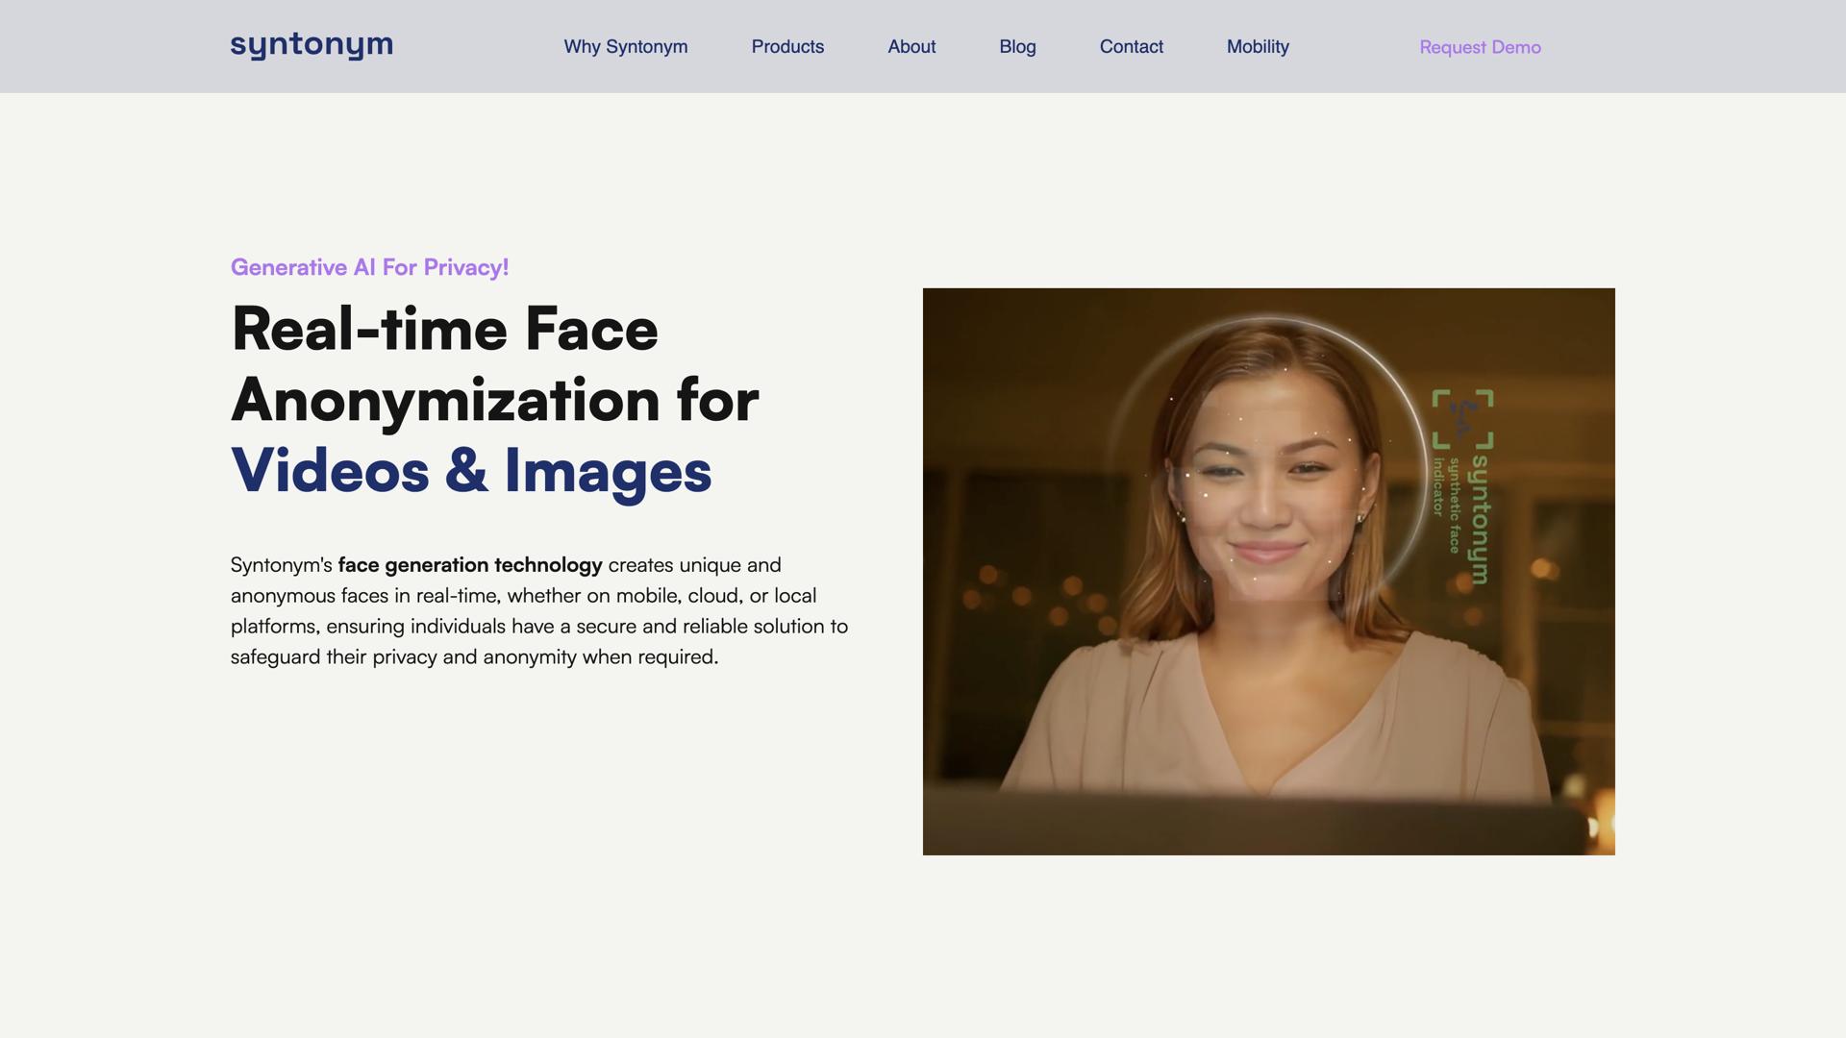Click the green face-bracket indicator icon
This screenshot has width=1846, height=1038.
point(1461,419)
